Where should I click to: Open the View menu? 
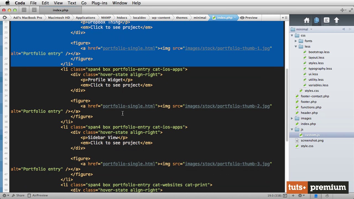pos(58,3)
